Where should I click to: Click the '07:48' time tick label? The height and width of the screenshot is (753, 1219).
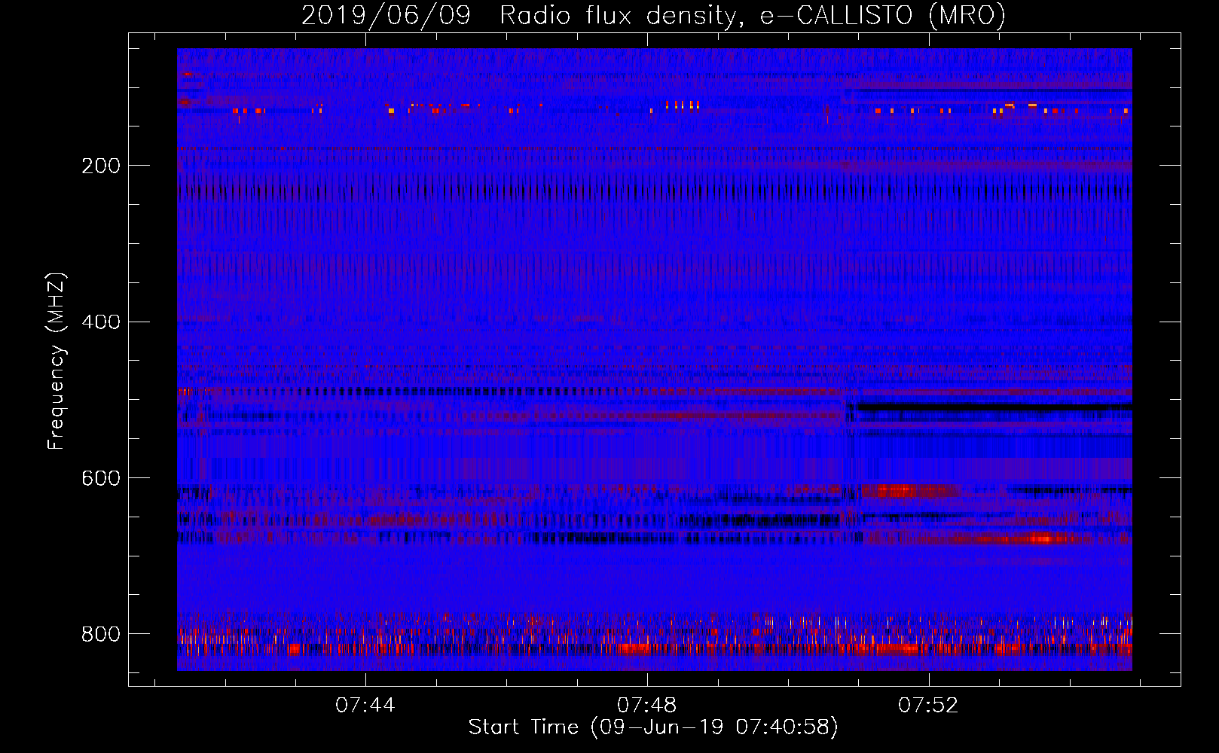(647, 706)
